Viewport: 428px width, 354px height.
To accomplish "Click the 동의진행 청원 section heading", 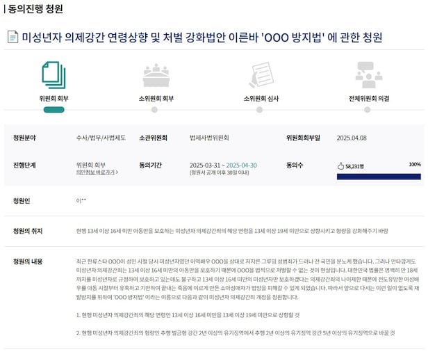I will pyautogui.click(x=35, y=9).
